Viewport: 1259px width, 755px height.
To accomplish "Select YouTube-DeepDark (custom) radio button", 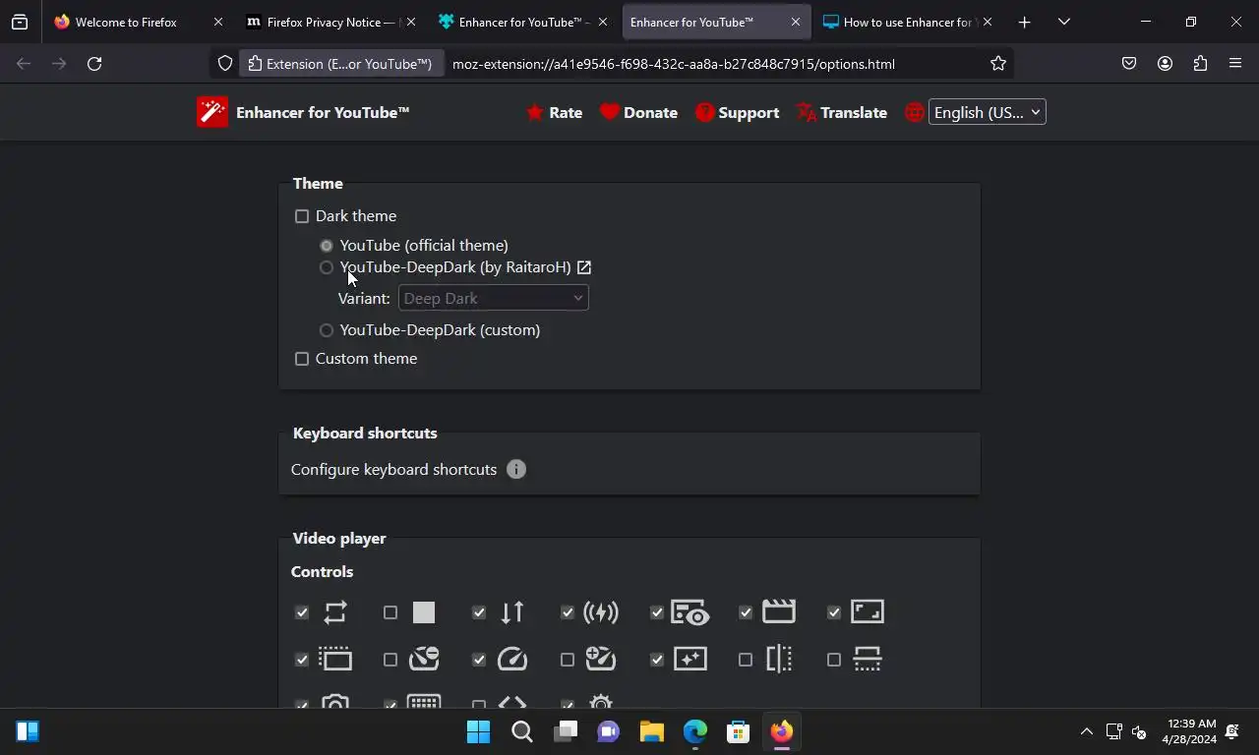I will pos(327,330).
